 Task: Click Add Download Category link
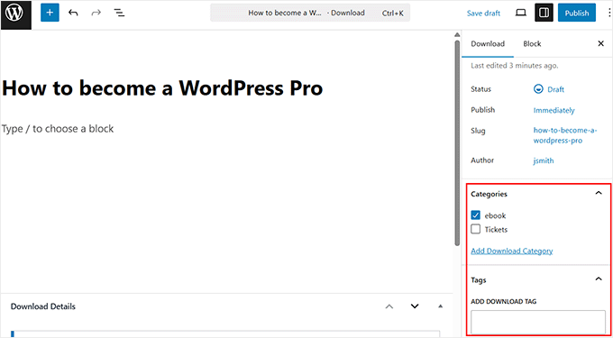pyautogui.click(x=512, y=251)
